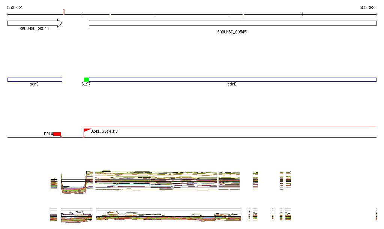Click the D214 label
The height and width of the screenshot is (229, 384).
pos(48,134)
